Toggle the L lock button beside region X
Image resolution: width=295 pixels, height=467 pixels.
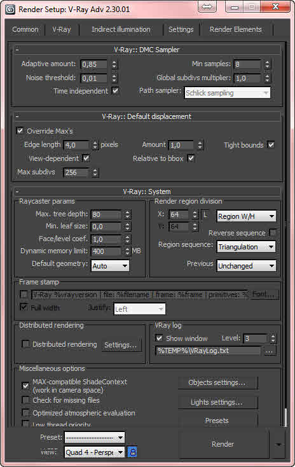pyautogui.click(x=205, y=214)
